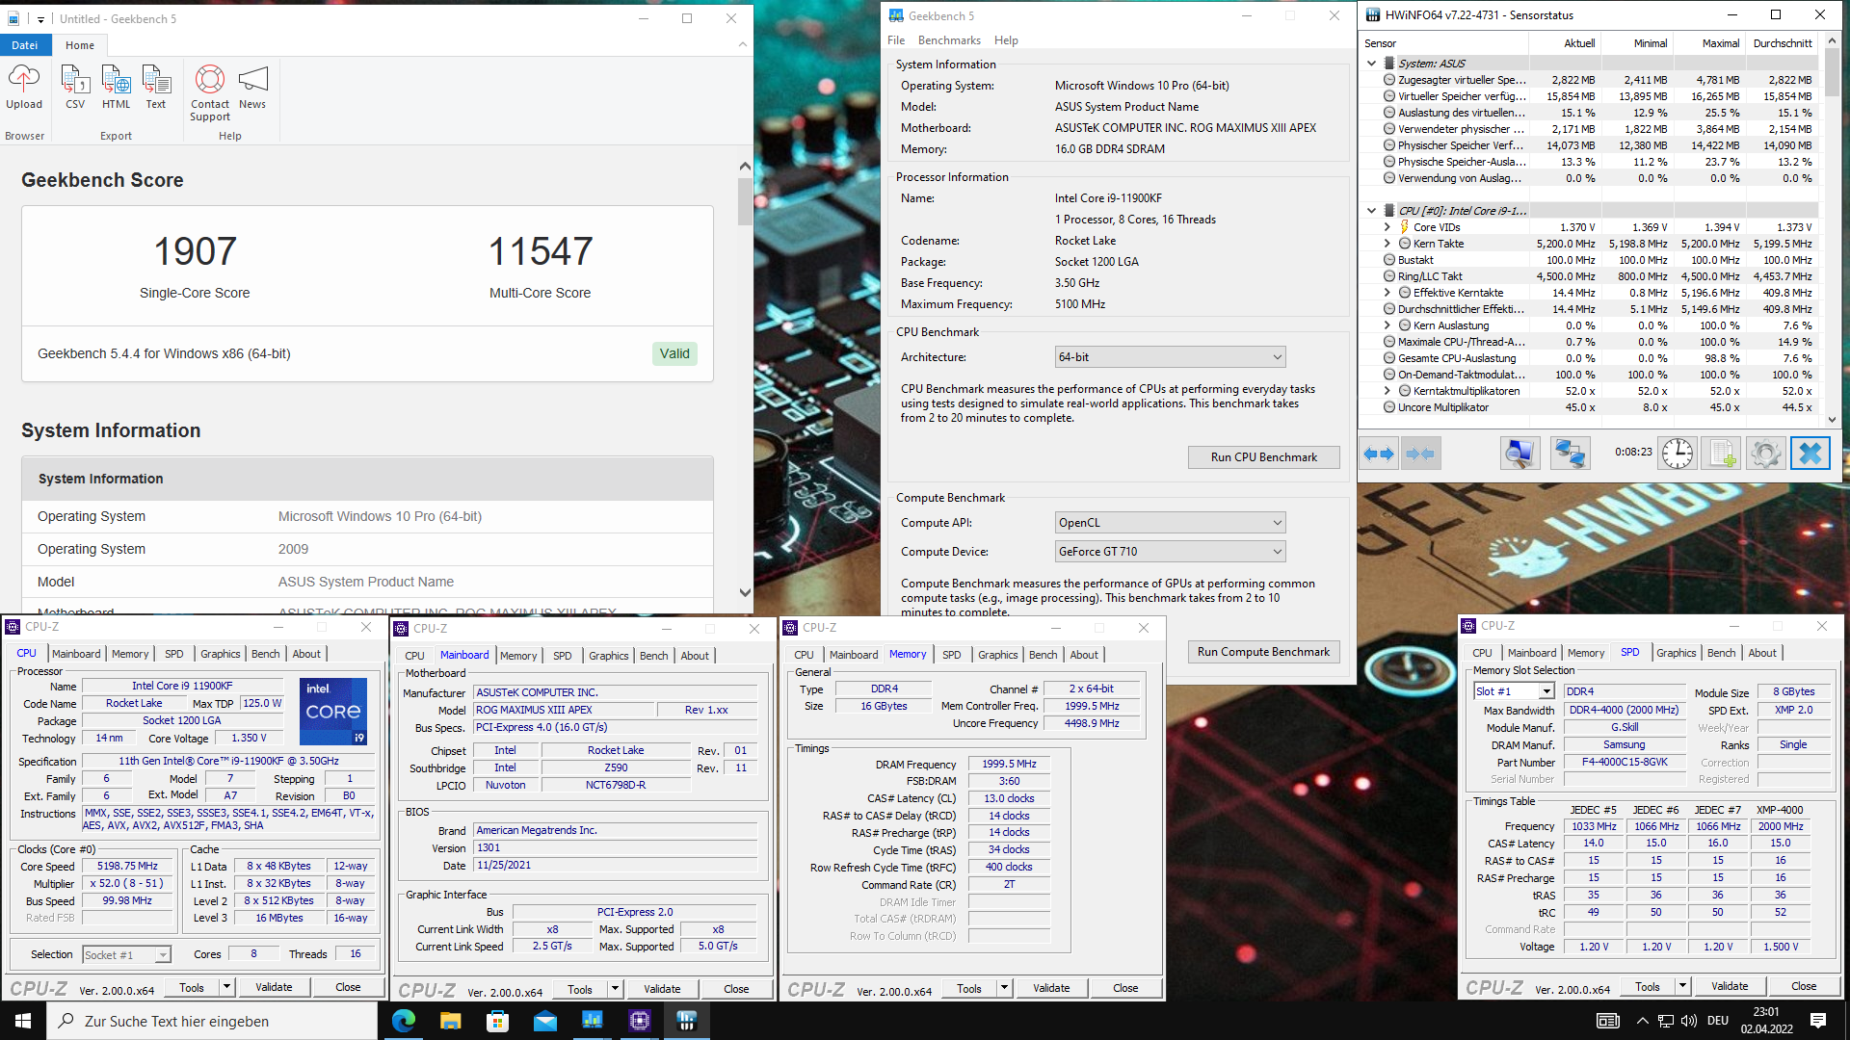The width and height of the screenshot is (1850, 1040).
Task: Click the volume speaker tray icon
Action: tap(1688, 1021)
